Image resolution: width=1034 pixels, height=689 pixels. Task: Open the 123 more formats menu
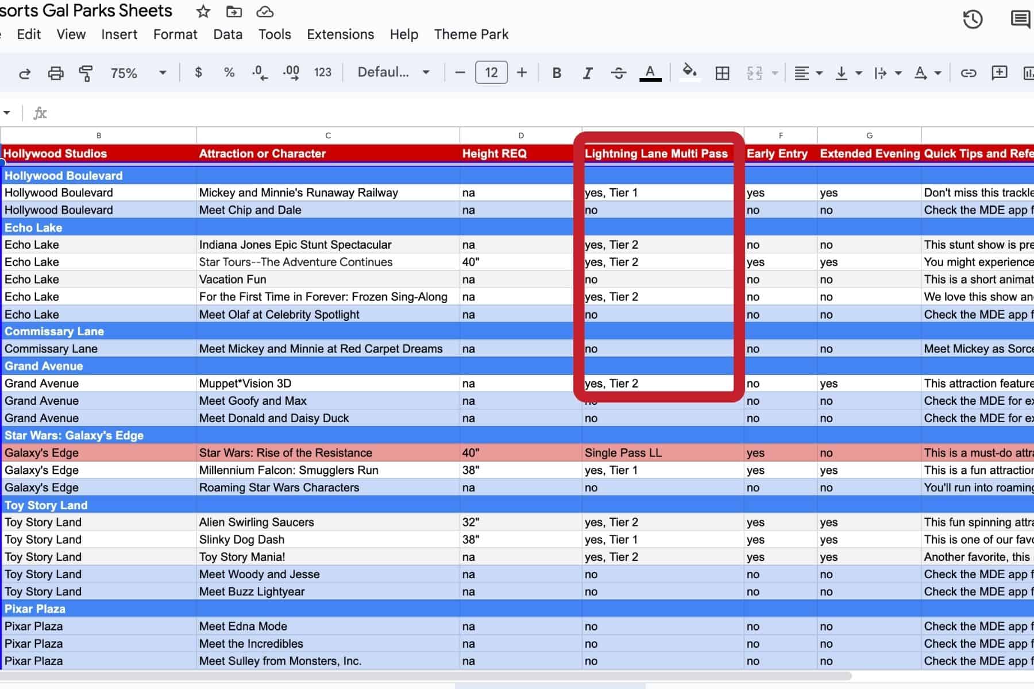point(323,72)
